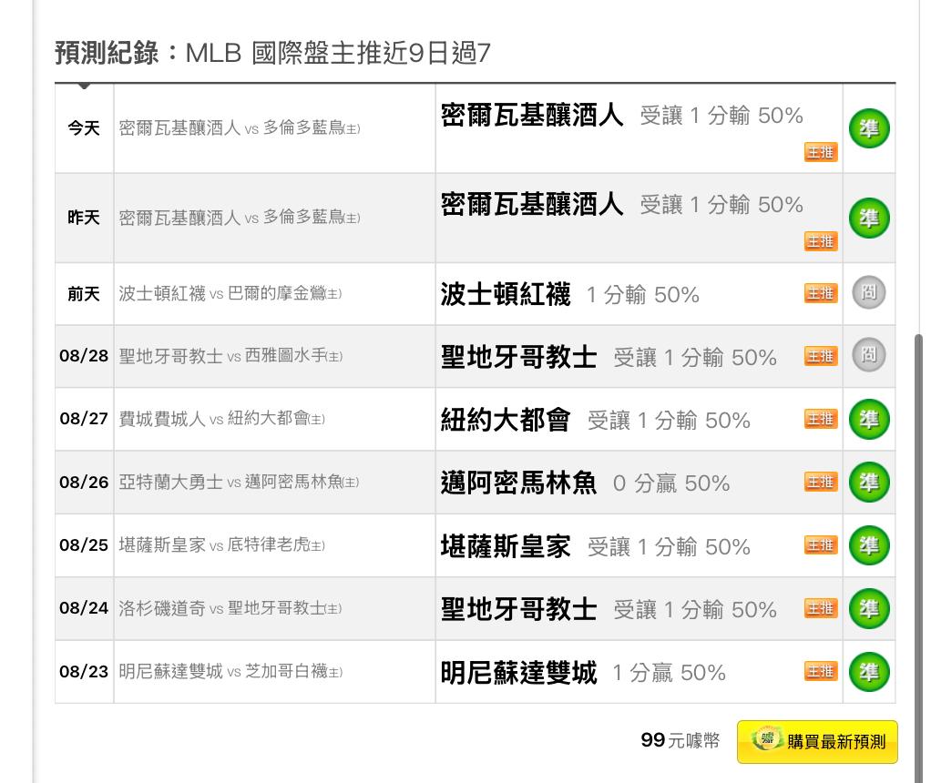Click the 主推 badge beside 波士頓紅襪 pick

[821, 293]
